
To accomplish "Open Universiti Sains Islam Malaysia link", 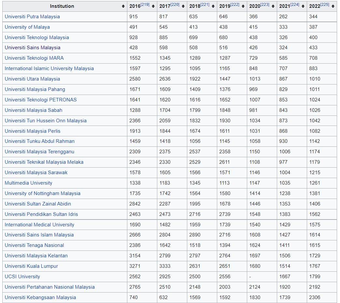I will tap(39, 235).
